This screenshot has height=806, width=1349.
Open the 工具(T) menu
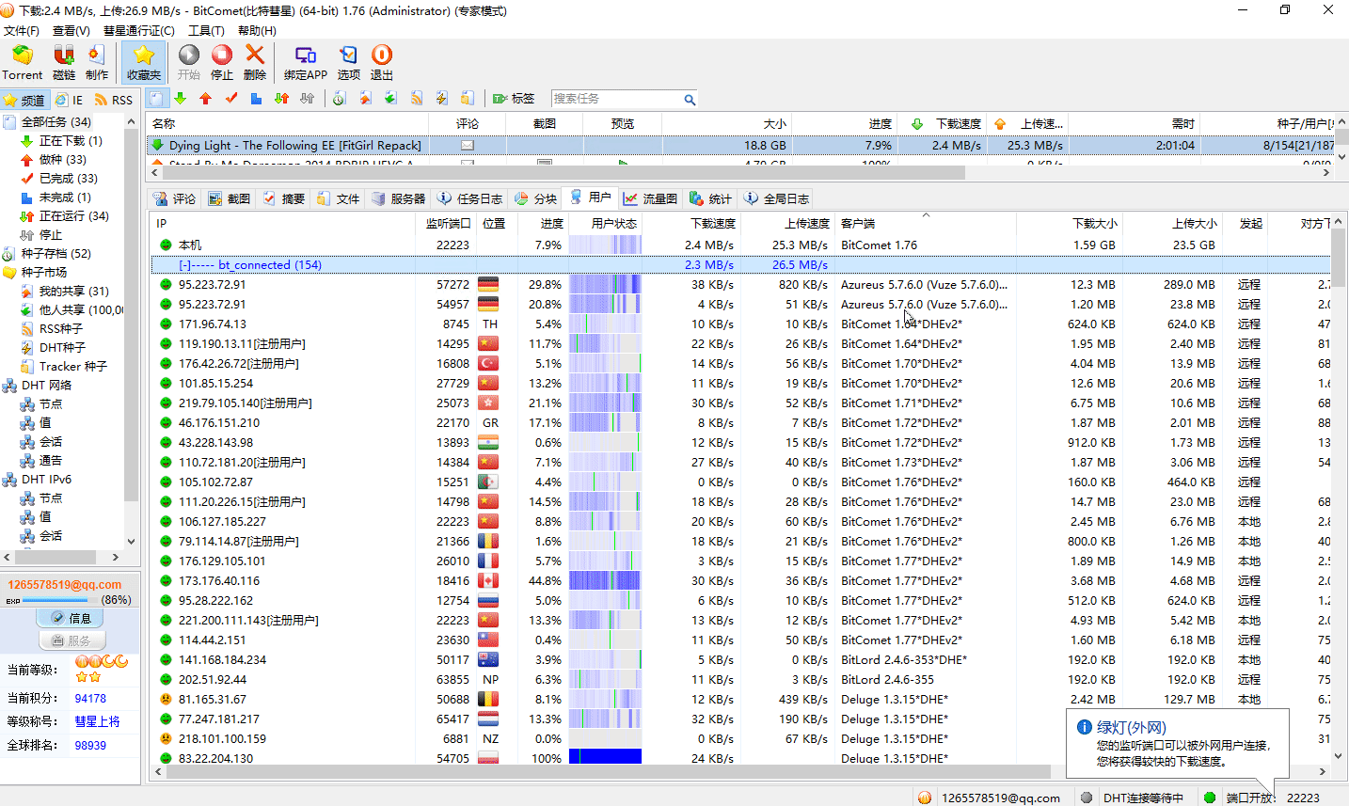206,30
